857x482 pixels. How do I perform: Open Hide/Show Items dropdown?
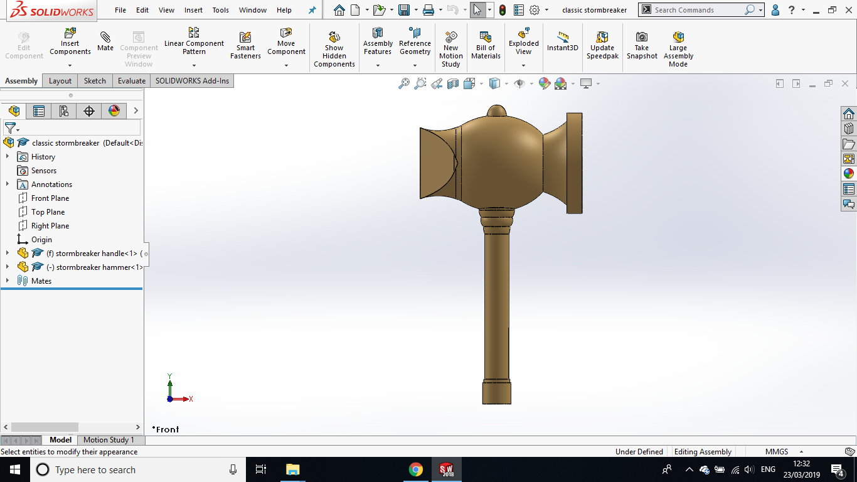[531, 83]
